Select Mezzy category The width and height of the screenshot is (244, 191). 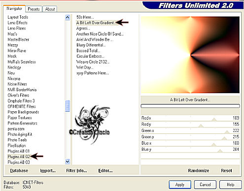pyautogui.click(x=13, y=45)
